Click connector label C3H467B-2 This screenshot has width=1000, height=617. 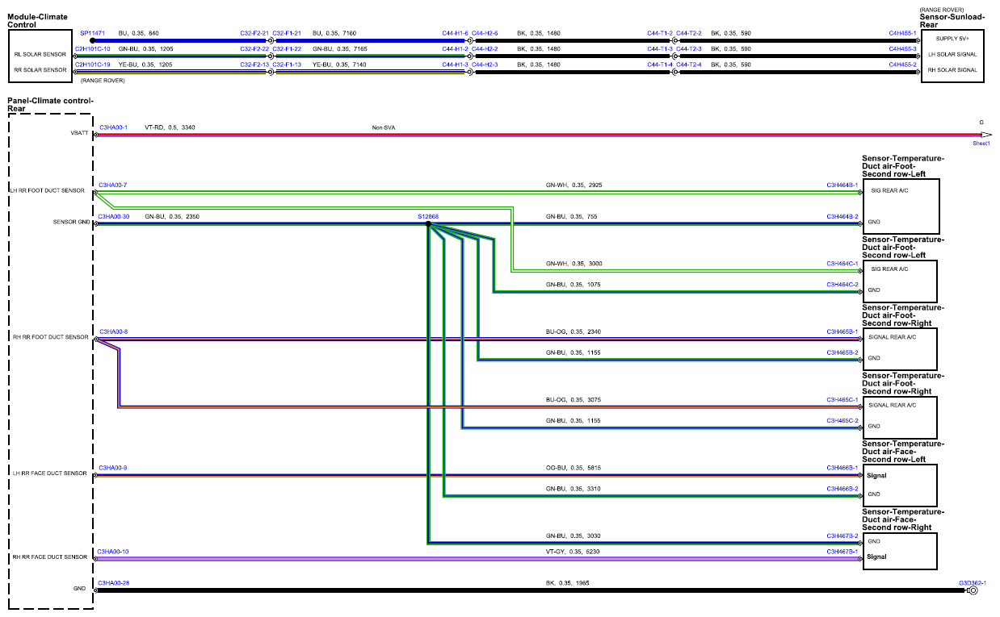(x=842, y=536)
